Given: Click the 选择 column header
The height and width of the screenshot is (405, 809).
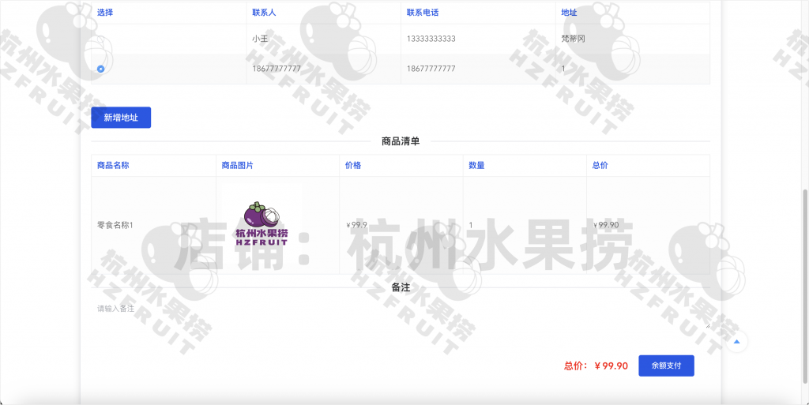Looking at the screenshot, I should [x=105, y=13].
